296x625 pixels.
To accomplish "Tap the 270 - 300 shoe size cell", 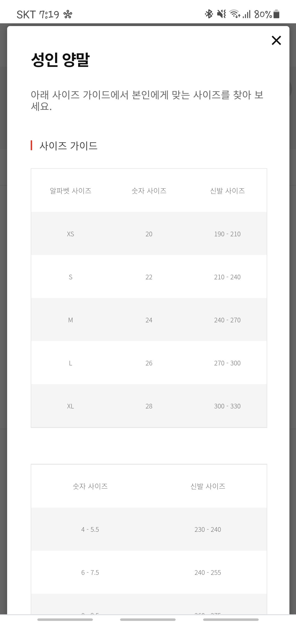I will tap(227, 363).
